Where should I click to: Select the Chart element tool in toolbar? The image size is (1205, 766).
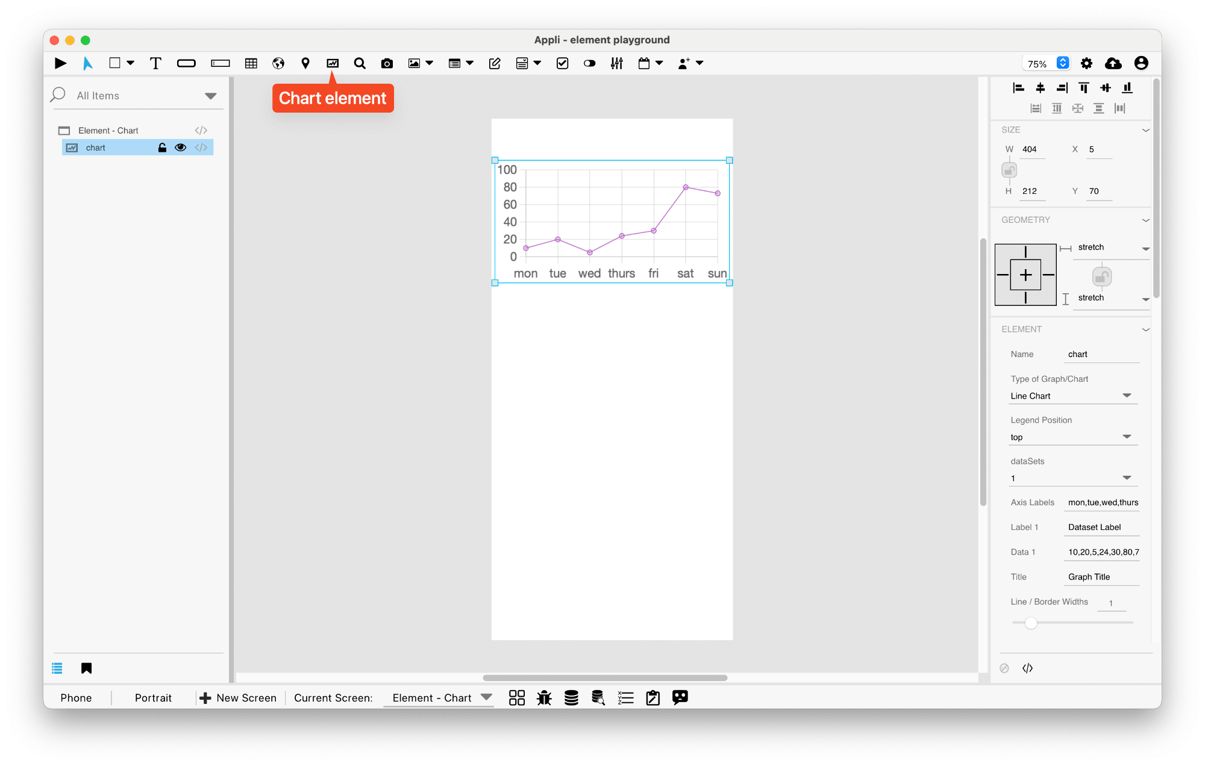click(333, 63)
